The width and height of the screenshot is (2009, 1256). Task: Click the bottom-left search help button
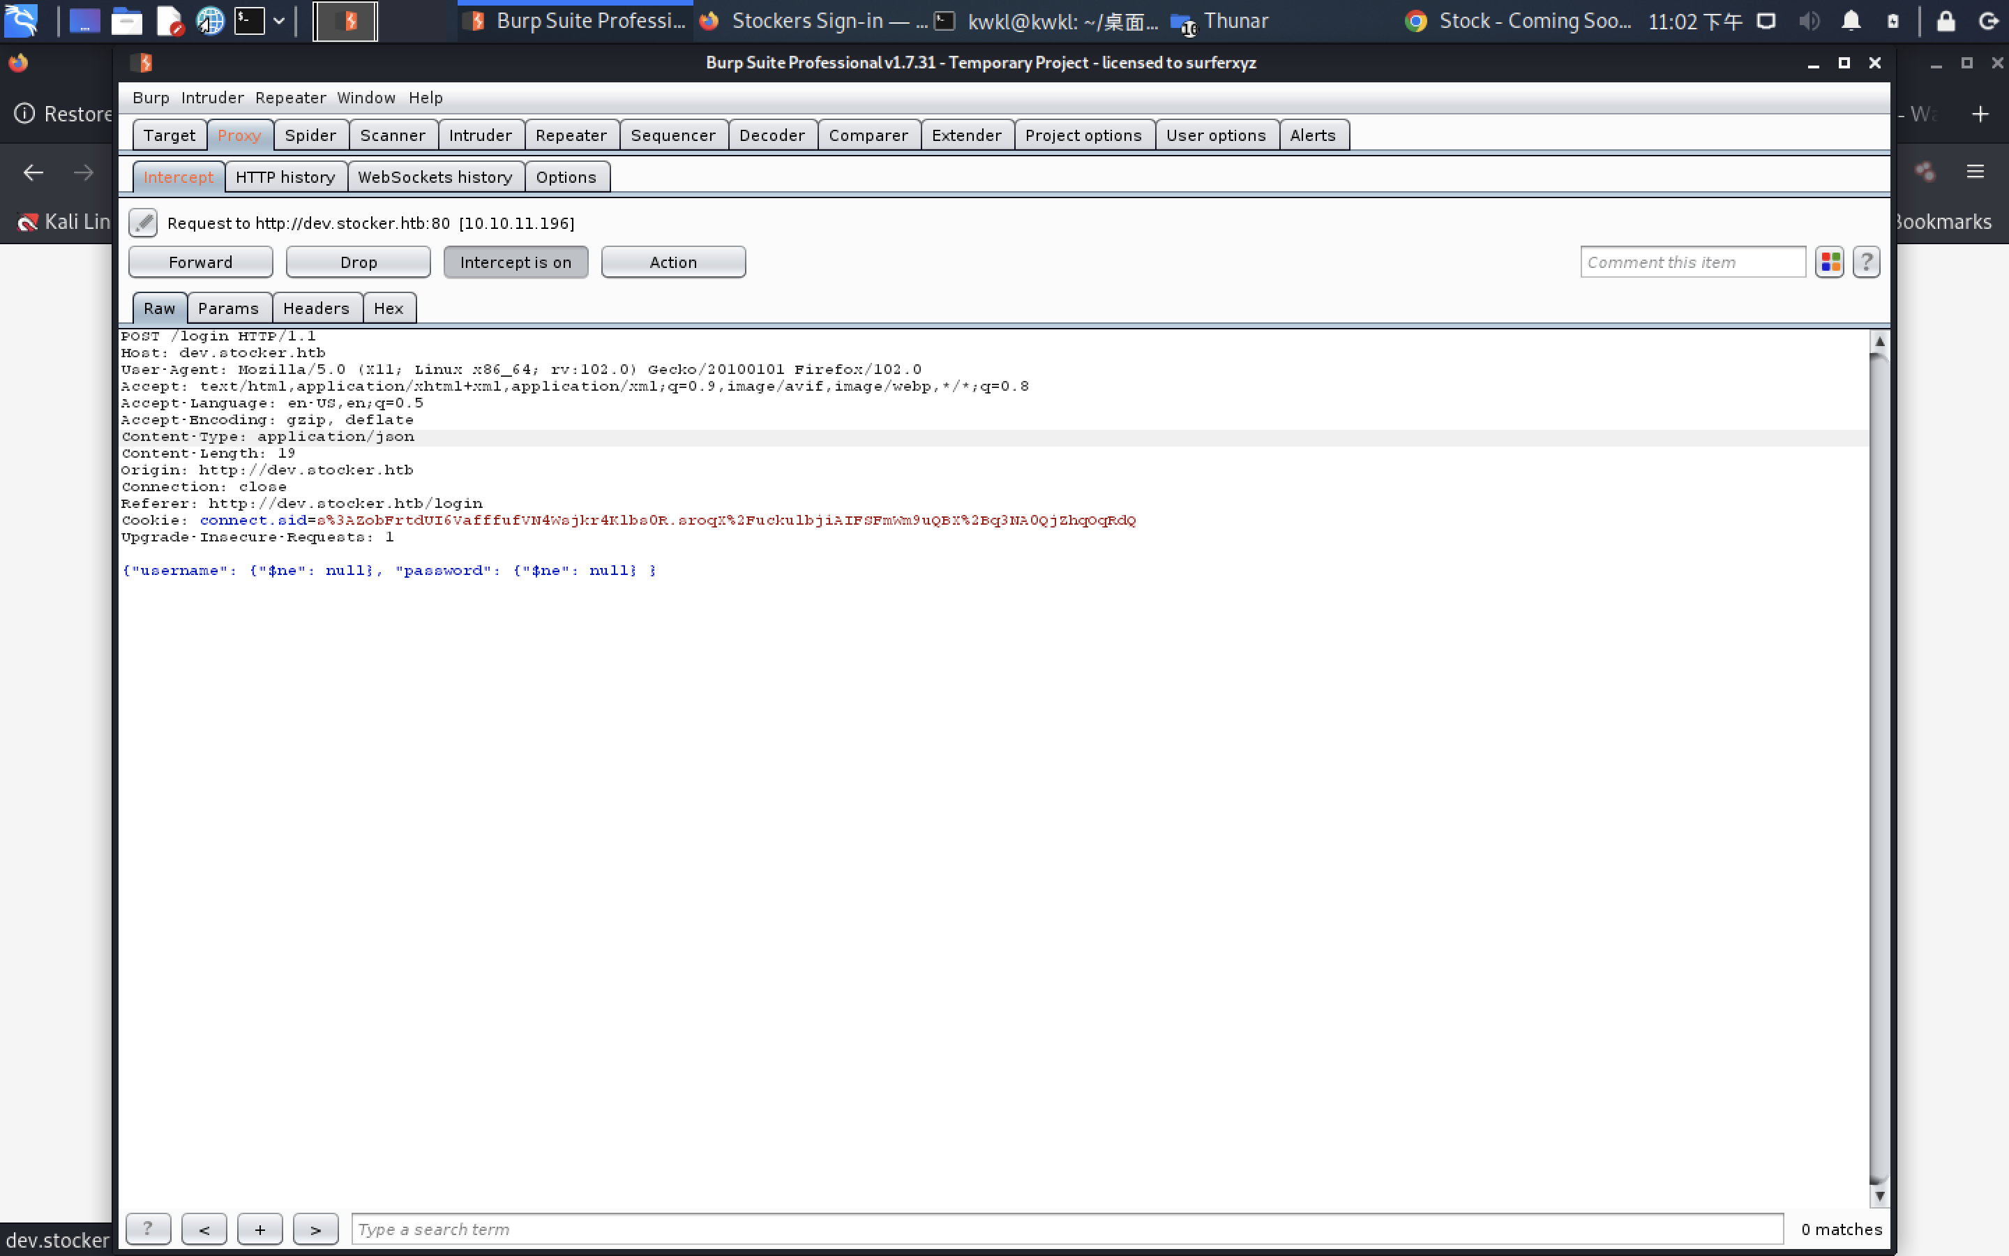click(148, 1229)
